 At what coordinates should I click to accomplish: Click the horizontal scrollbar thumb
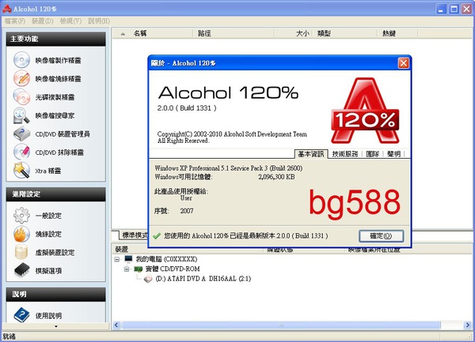point(281,325)
